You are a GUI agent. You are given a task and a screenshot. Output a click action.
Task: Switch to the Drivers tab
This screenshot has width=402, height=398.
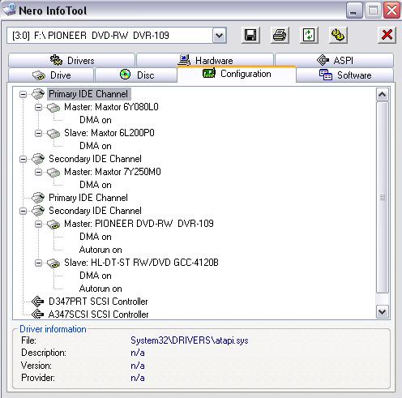pos(71,60)
